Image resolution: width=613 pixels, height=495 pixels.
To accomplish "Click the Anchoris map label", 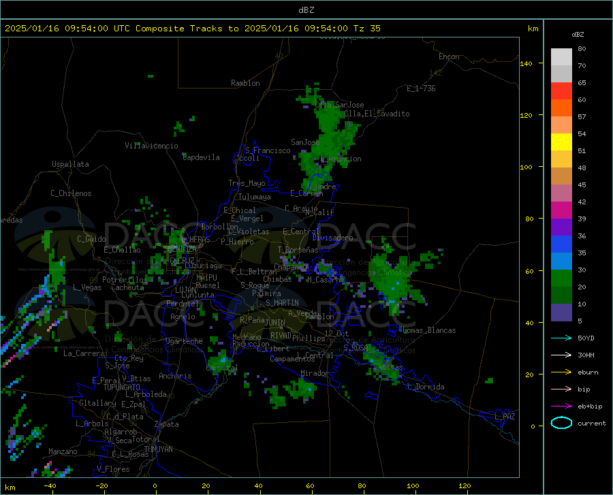I will (175, 376).
